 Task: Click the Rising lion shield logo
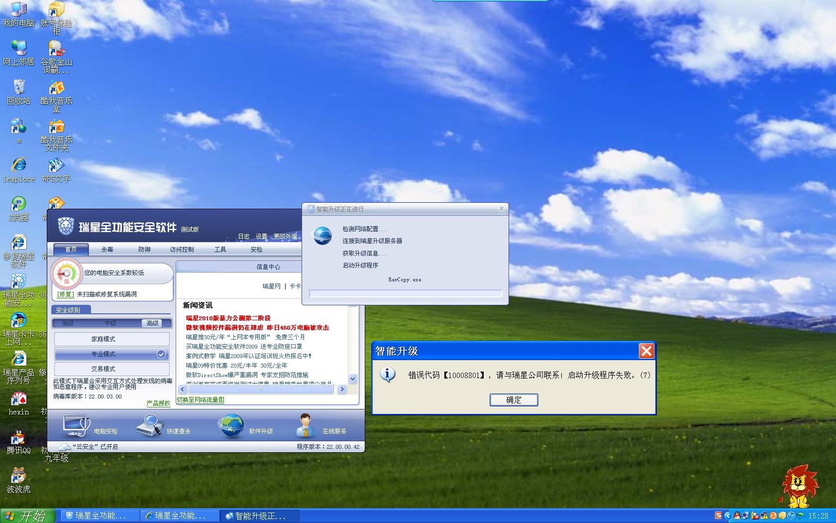(66, 227)
